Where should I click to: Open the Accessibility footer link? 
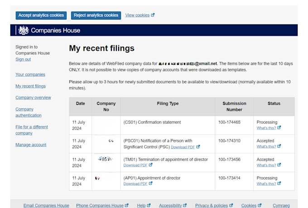pyautogui.click(x=170, y=205)
